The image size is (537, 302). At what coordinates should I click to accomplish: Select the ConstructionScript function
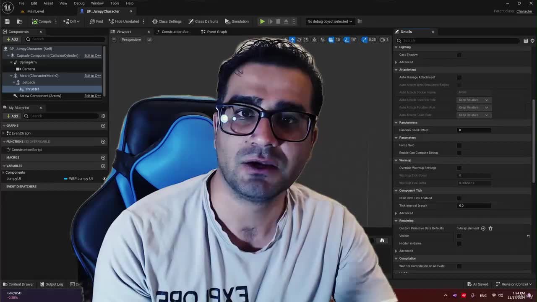coord(26,150)
